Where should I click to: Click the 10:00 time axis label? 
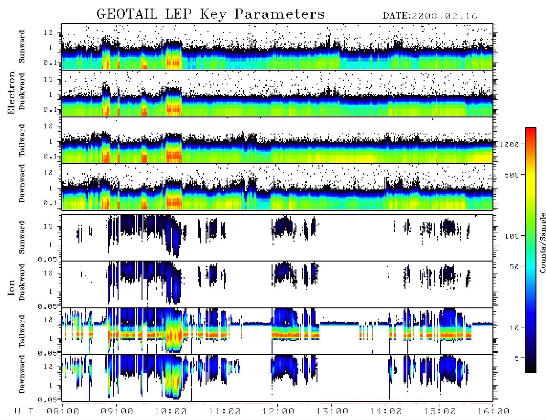tap(171, 411)
